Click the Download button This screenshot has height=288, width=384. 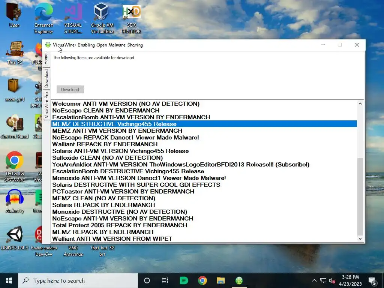(x=70, y=89)
